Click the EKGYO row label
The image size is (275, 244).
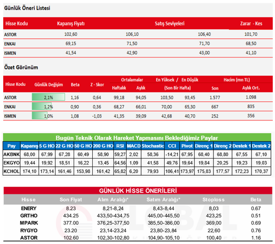pos(11,163)
